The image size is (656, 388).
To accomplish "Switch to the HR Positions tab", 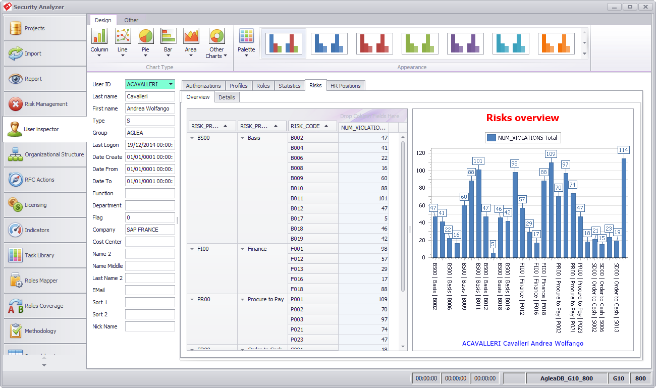I will coord(346,86).
